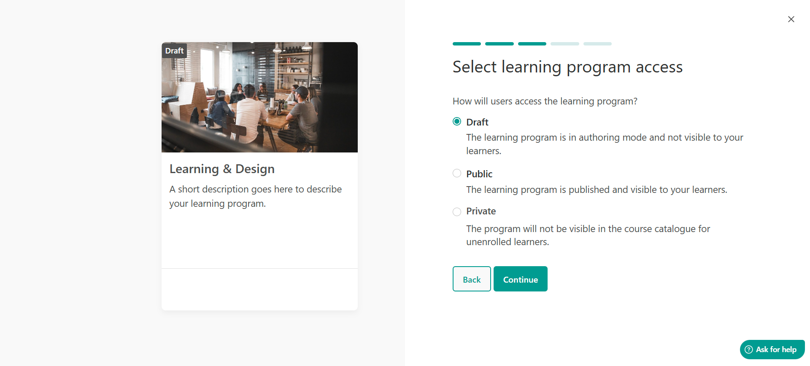The image size is (810, 366).
Task: Select the Private radio button
Action: (457, 212)
